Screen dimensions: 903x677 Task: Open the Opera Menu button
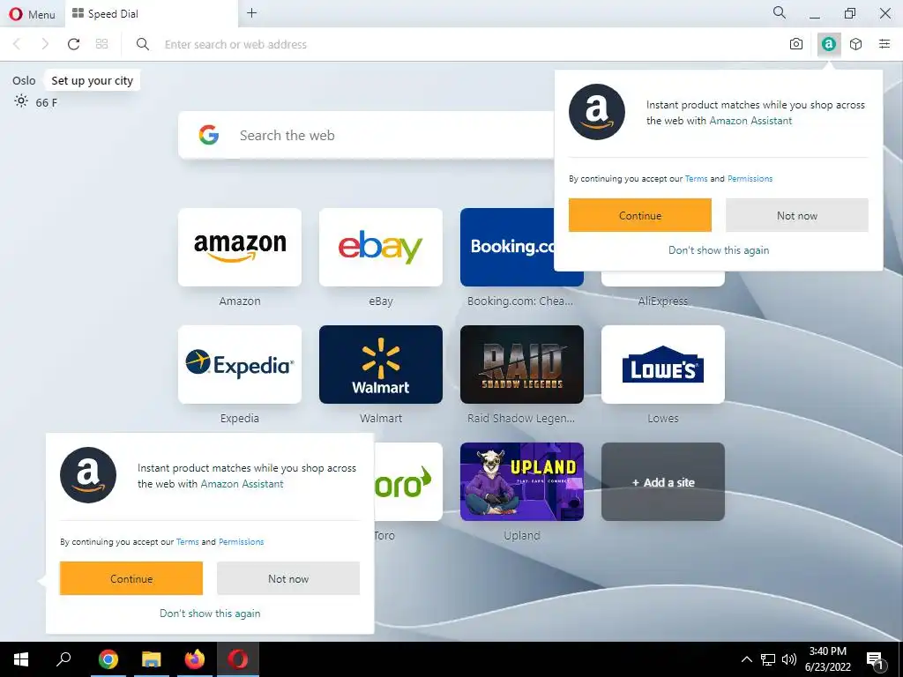tap(33, 14)
